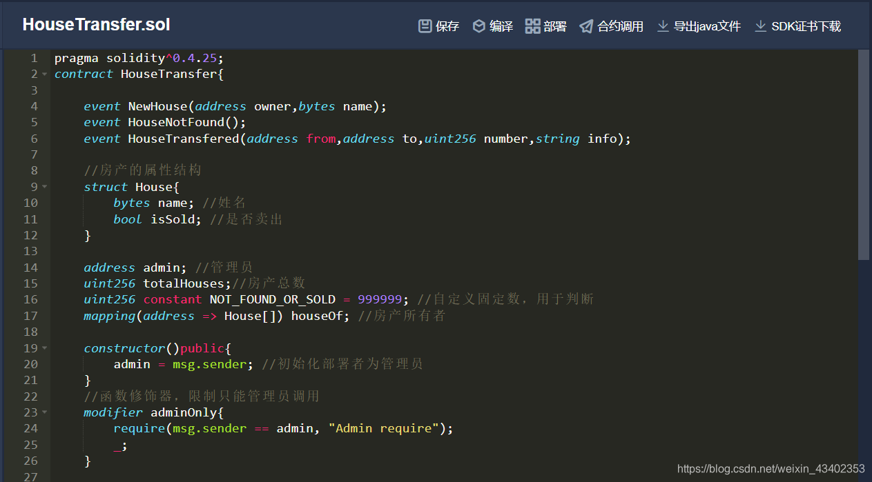The width and height of the screenshot is (872, 482).
Task: Click the 'address admin;' declaration
Action: 136,268
